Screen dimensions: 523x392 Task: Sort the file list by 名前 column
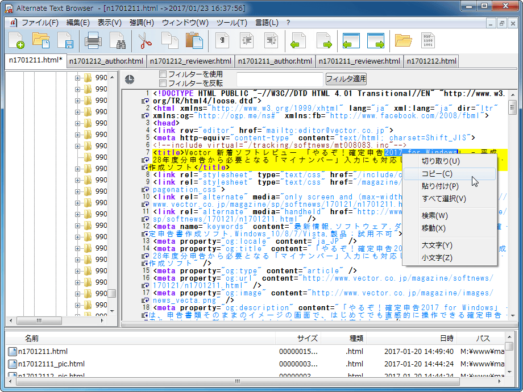[140, 339]
